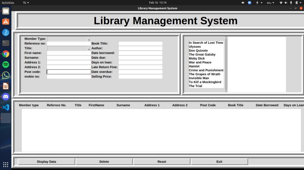
Task: Focus the Date overdue input field
Action: (x=140, y=72)
